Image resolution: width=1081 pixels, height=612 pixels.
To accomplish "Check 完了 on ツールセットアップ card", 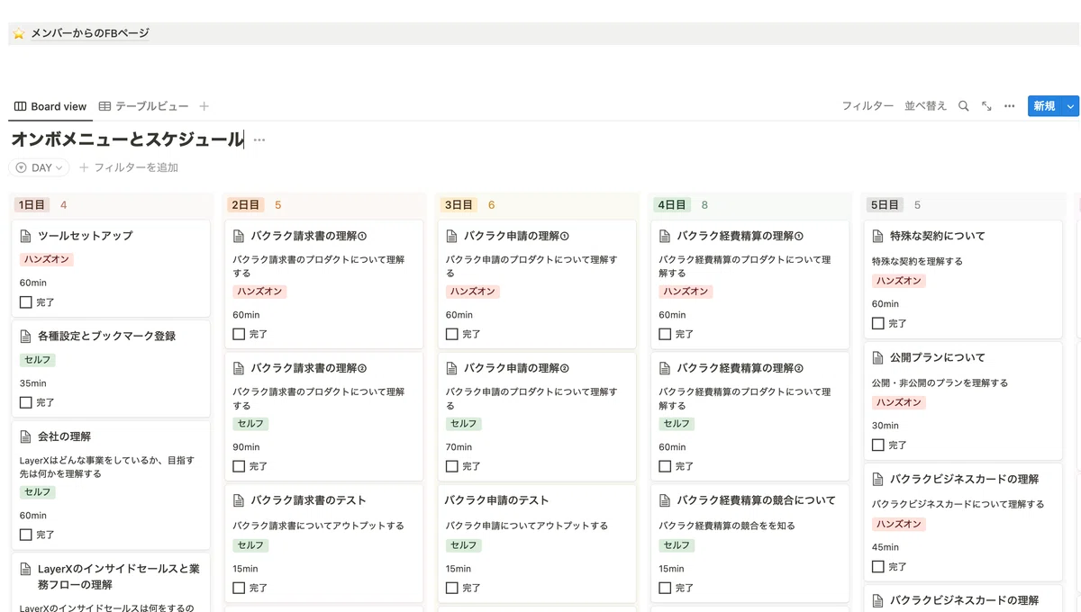I will click(26, 302).
